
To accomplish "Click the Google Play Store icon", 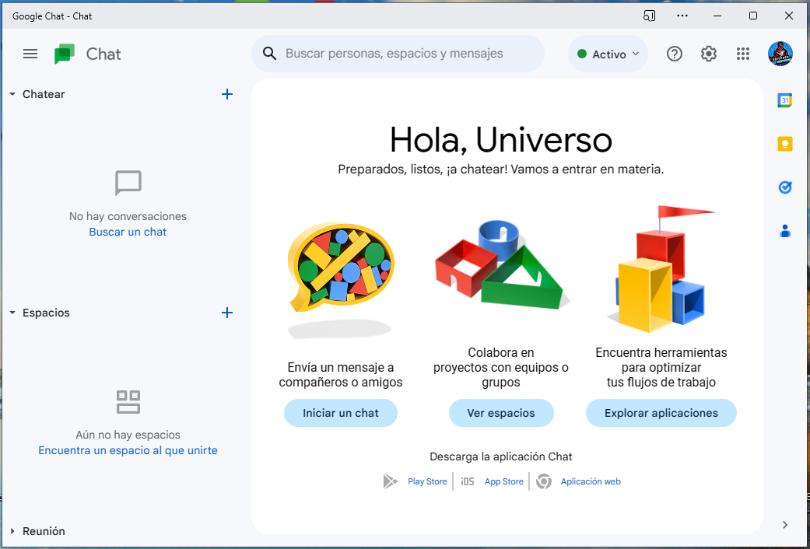I will click(390, 481).
